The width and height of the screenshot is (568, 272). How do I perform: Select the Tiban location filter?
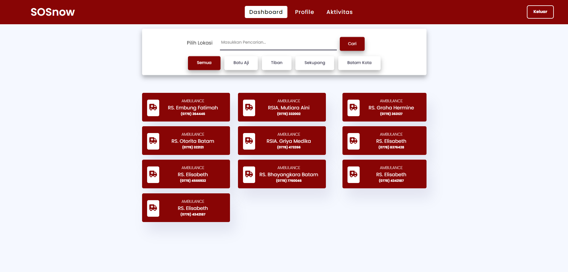click(276, 63)
